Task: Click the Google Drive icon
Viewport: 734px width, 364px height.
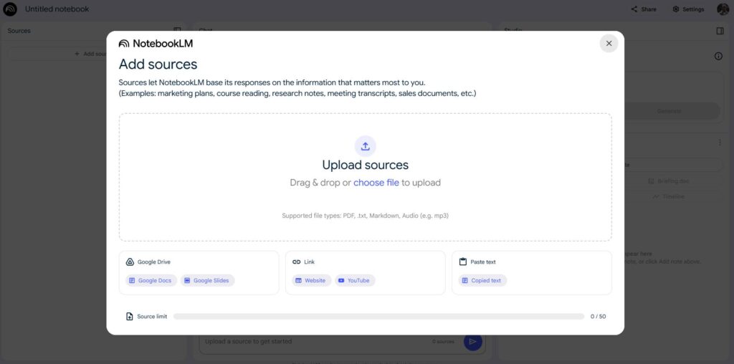Action: coord(130,262)
